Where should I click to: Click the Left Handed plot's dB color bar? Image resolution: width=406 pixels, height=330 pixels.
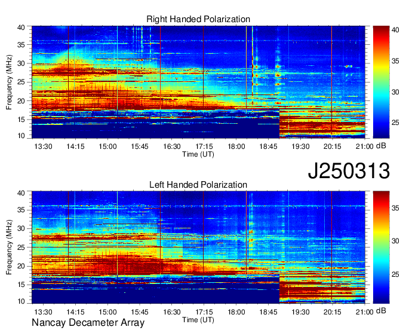coord(381,247)
